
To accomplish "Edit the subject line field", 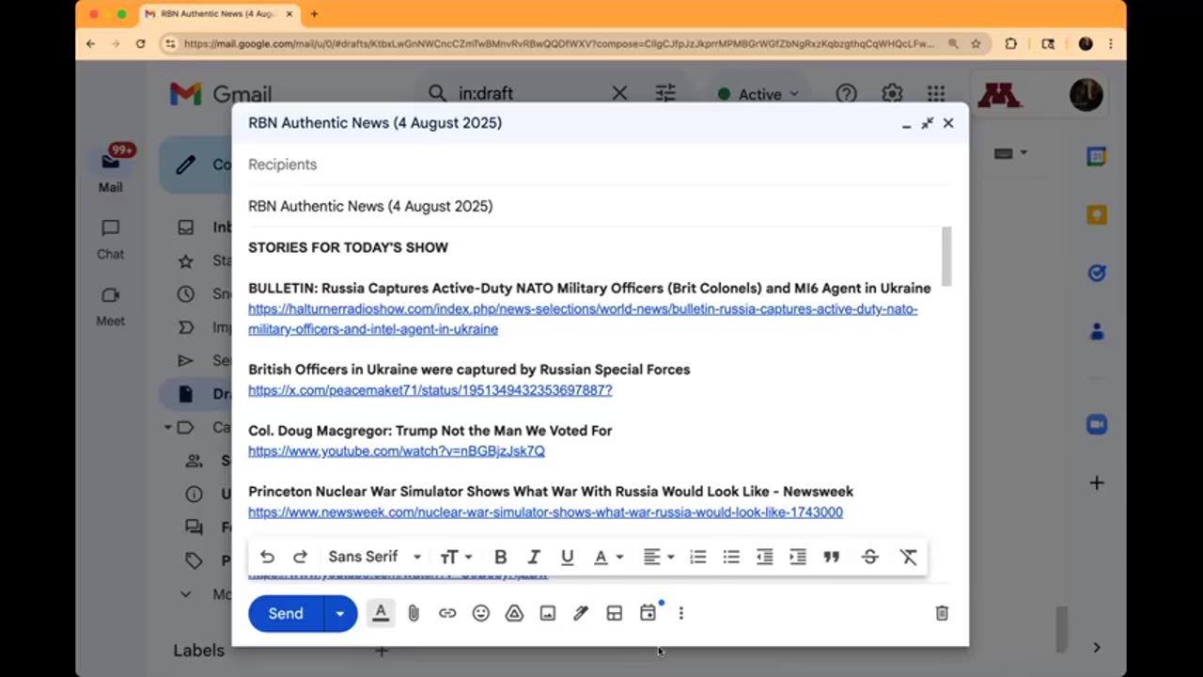I will tap(600, 206).
